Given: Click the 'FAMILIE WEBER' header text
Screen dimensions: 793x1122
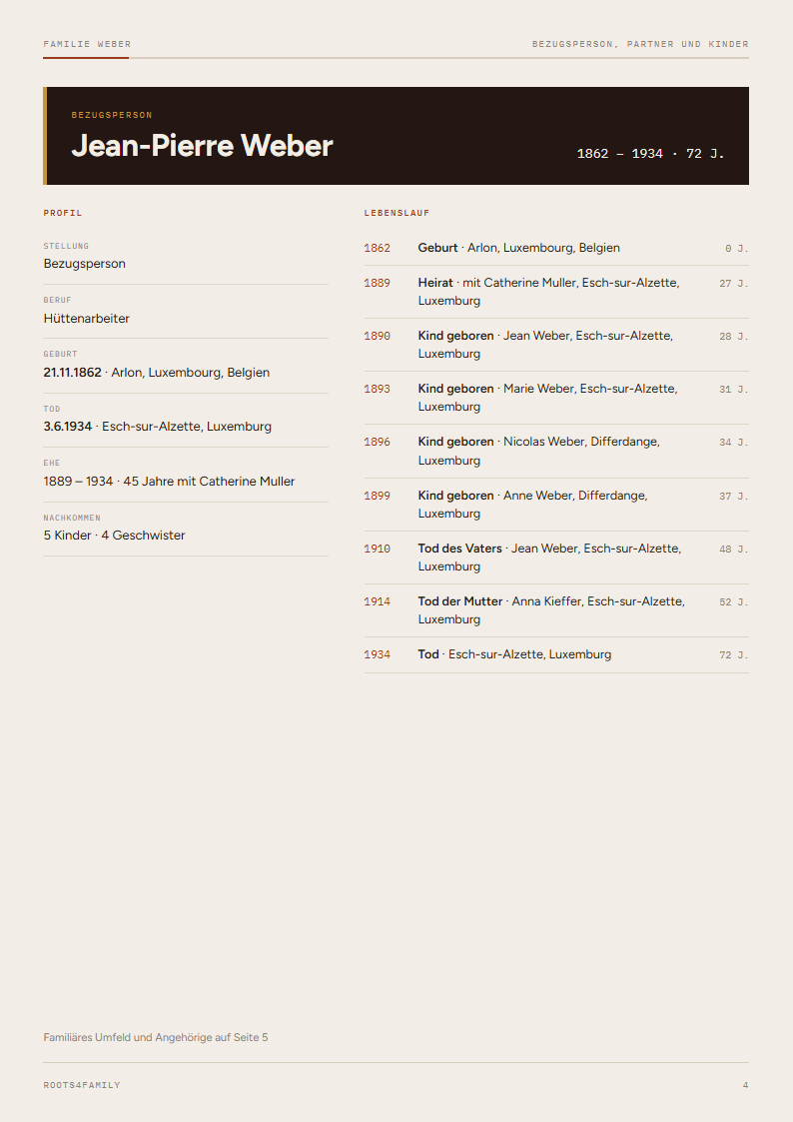Looking at the screenshot, I should (x=87, y=44).
